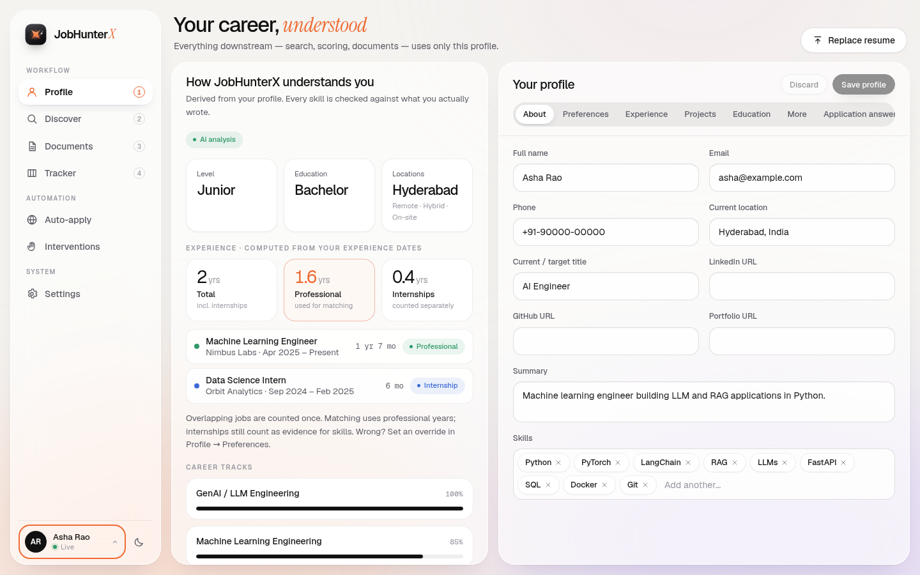Click the Interventions hand icon
920x575 pixels.
pos(32,247)
